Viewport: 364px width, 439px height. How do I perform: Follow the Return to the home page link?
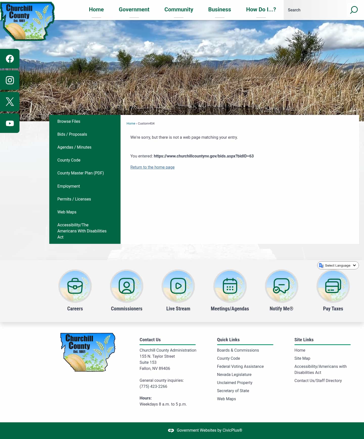pos(152,167)
